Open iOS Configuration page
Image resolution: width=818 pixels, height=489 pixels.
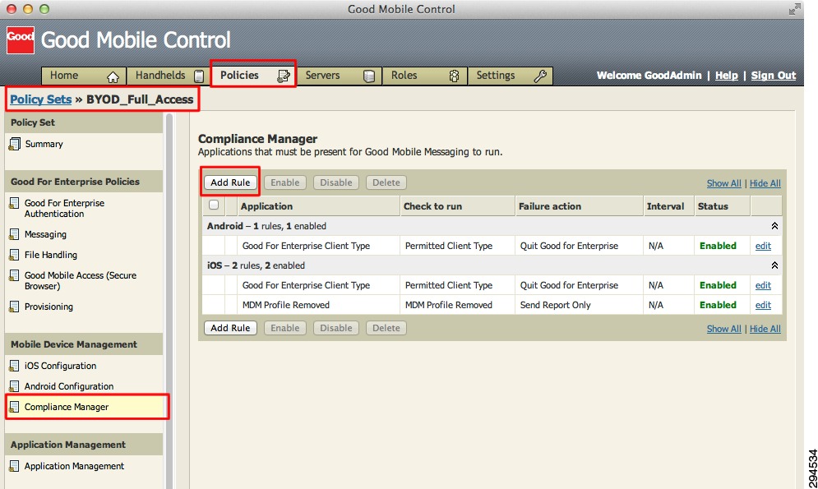pos(60,366)
